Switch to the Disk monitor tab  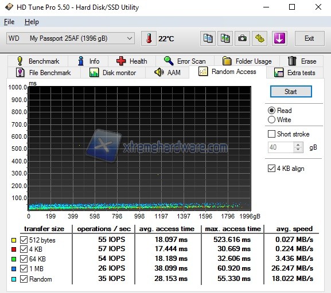pyautogui.click(x=113, y=73)
